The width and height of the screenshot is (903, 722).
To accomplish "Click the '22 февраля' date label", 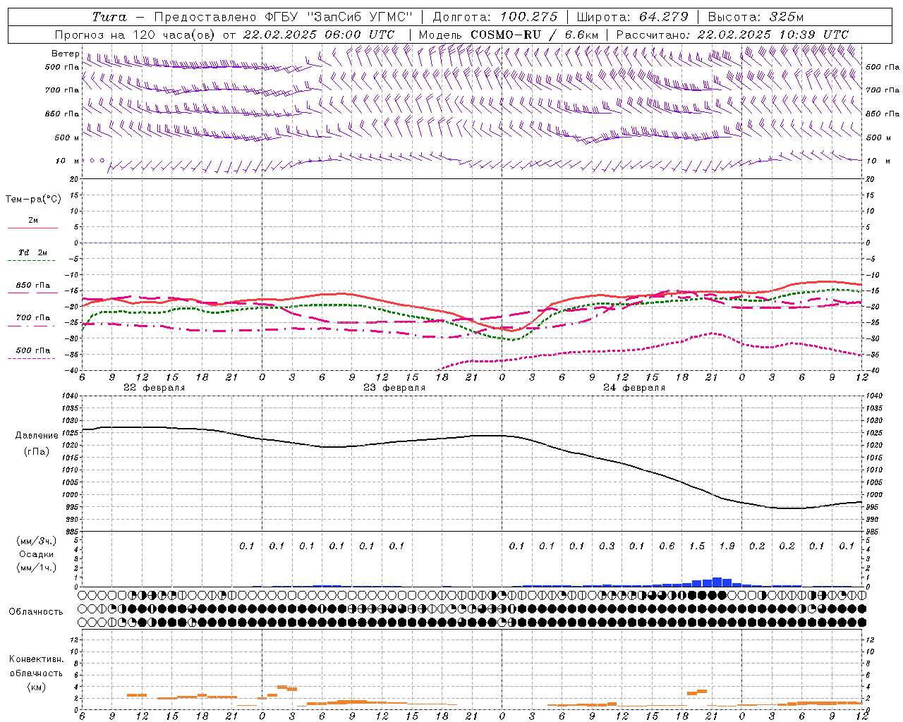I will pyautogui.click(x=154, y=388).
